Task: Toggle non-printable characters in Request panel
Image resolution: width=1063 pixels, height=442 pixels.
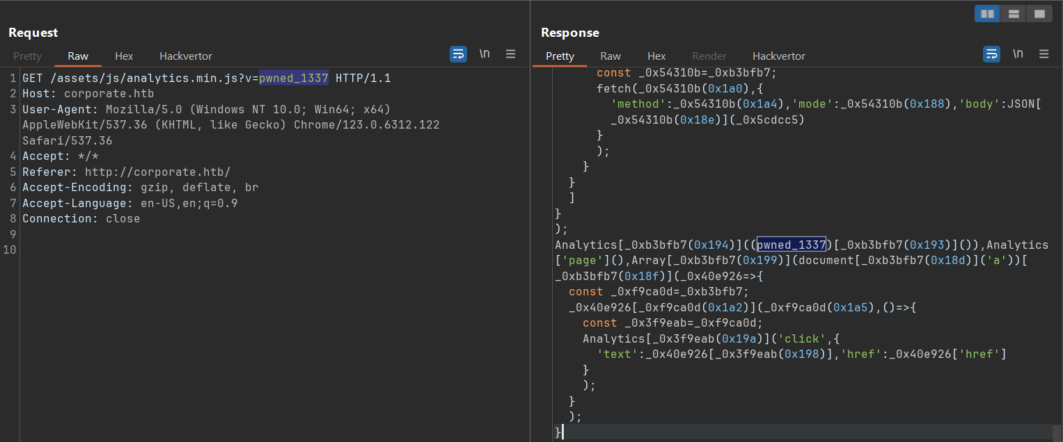Action: [x=485, y=54]
